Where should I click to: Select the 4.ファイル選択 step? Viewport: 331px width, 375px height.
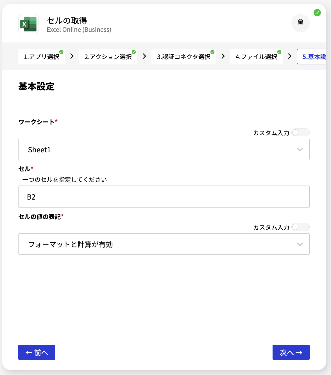(256, 57)
